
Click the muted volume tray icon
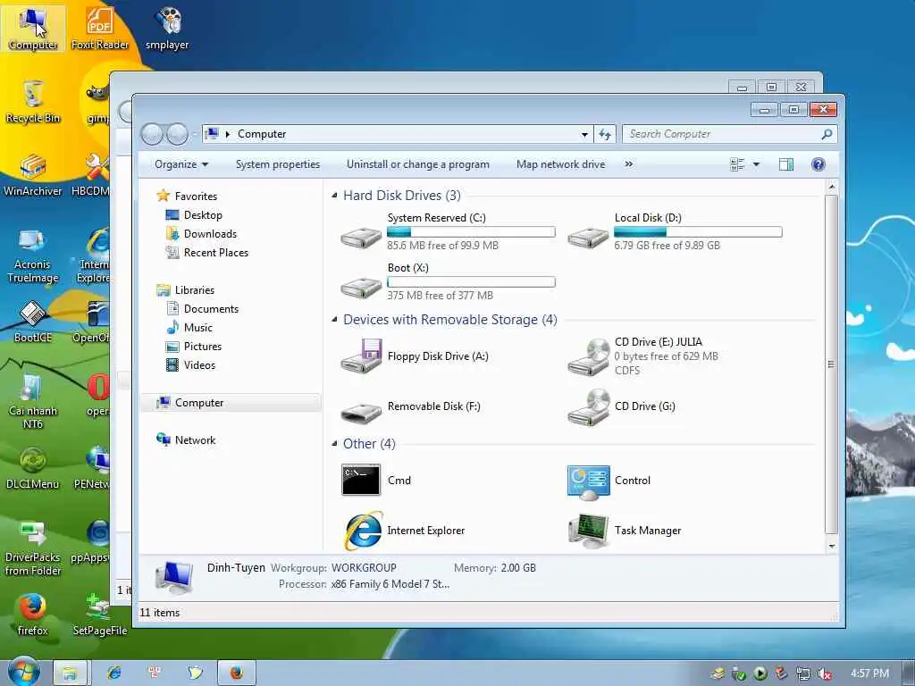tap(824, 673)
